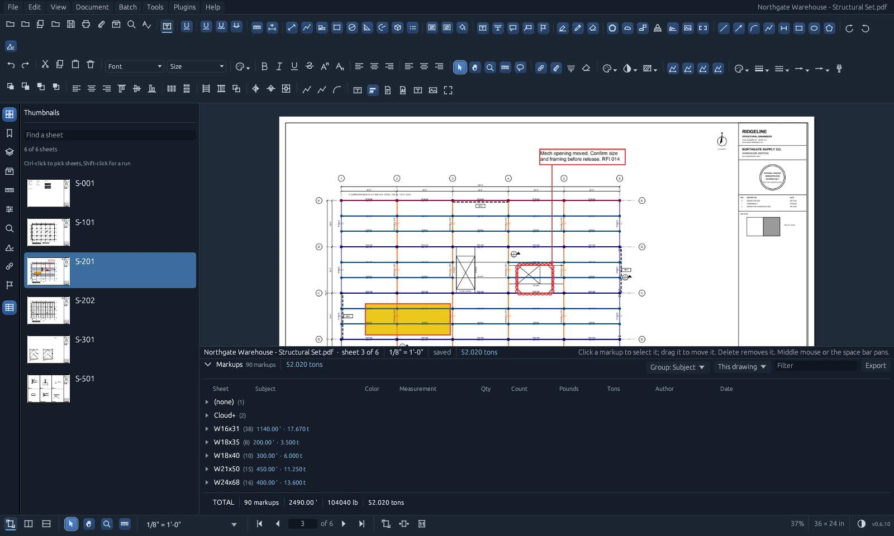Expand the W16x31 markup group

207,429
